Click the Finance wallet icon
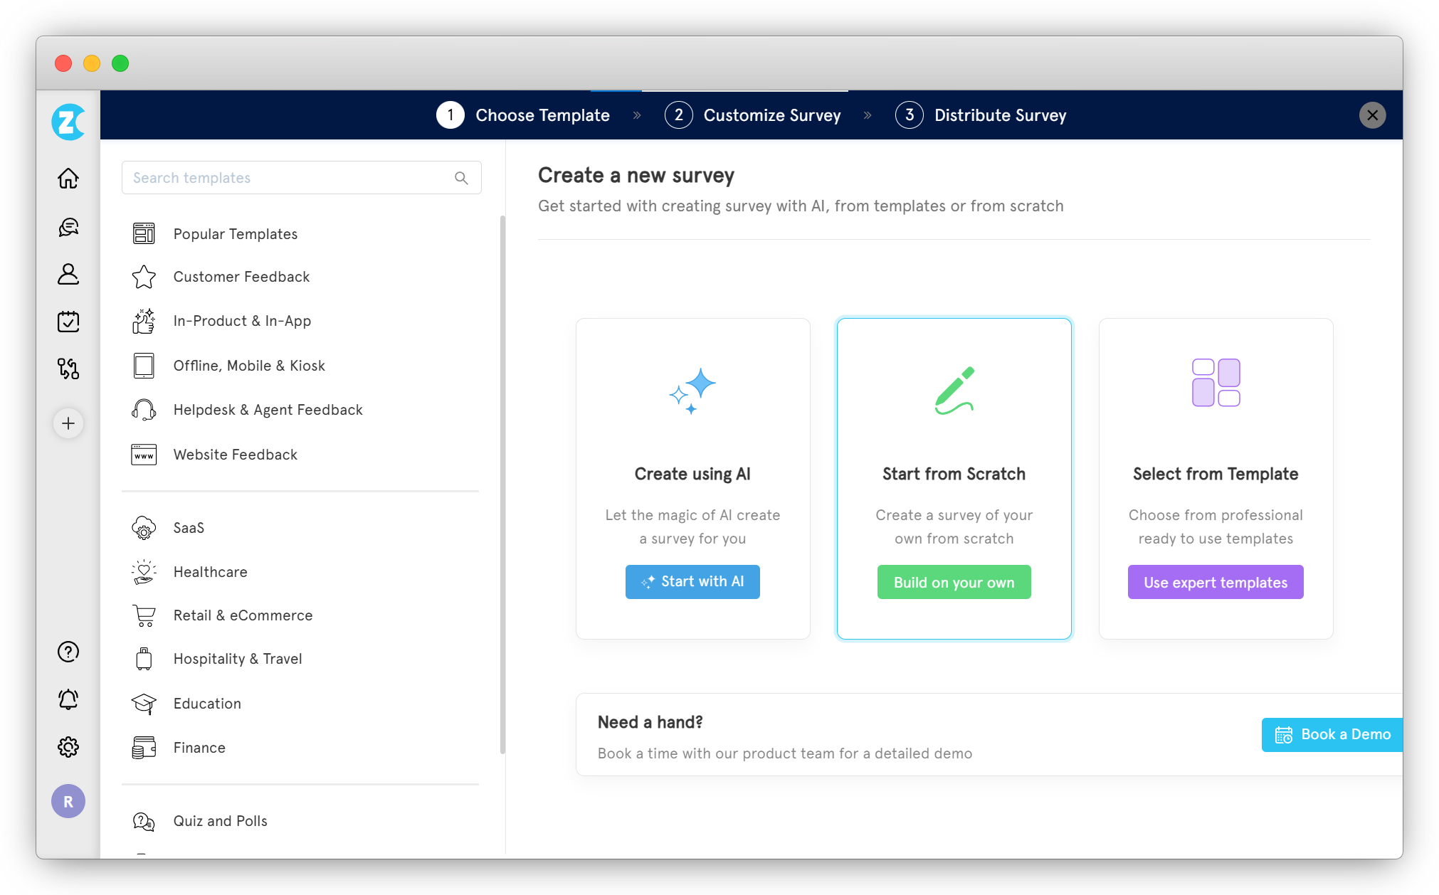This screenshot has width=1439, height=895. tap(144, 748)
